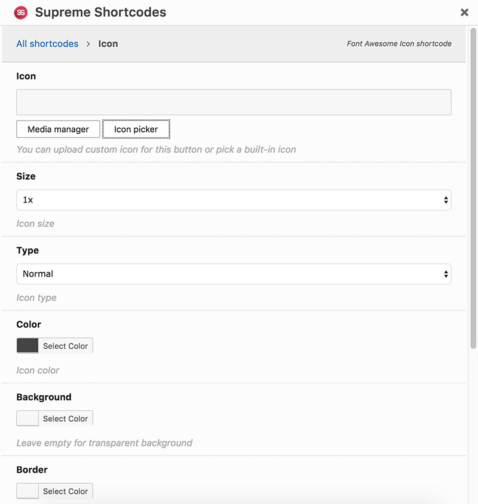Click the empty Border color swatch

tap(27, 491)
